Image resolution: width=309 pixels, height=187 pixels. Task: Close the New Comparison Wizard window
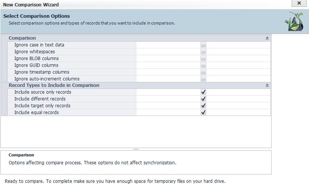(299, 3)
